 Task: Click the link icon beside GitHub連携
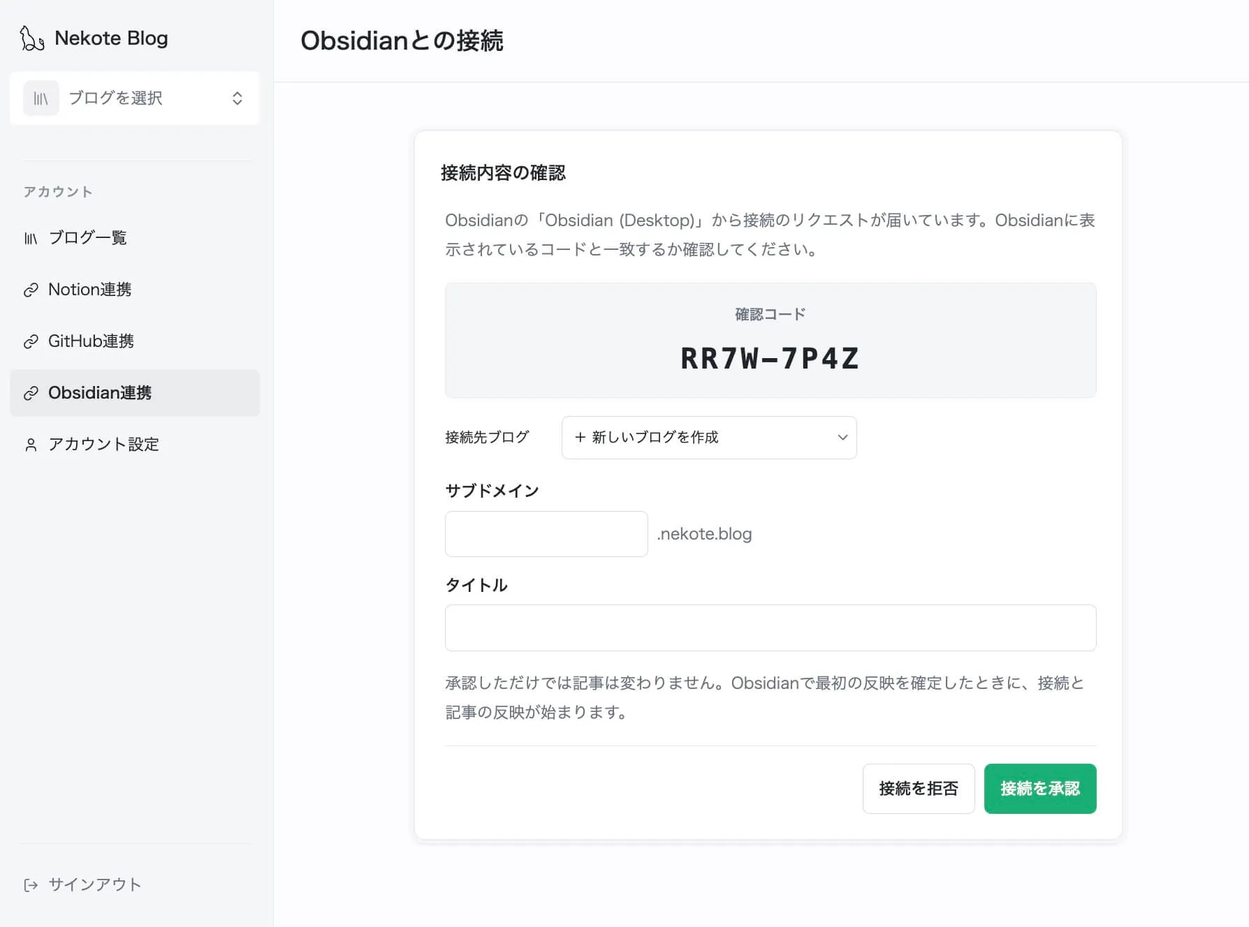pos(31,341)
